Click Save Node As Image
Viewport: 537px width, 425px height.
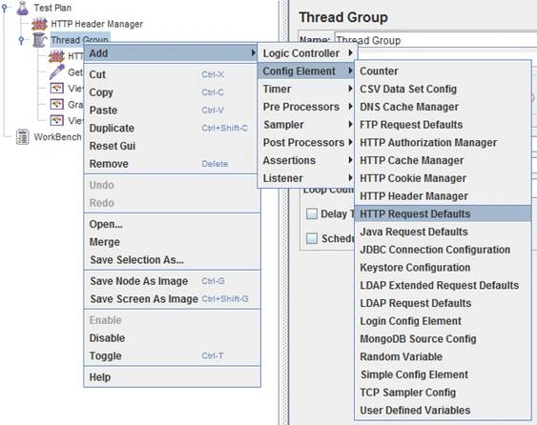[172, 281]
